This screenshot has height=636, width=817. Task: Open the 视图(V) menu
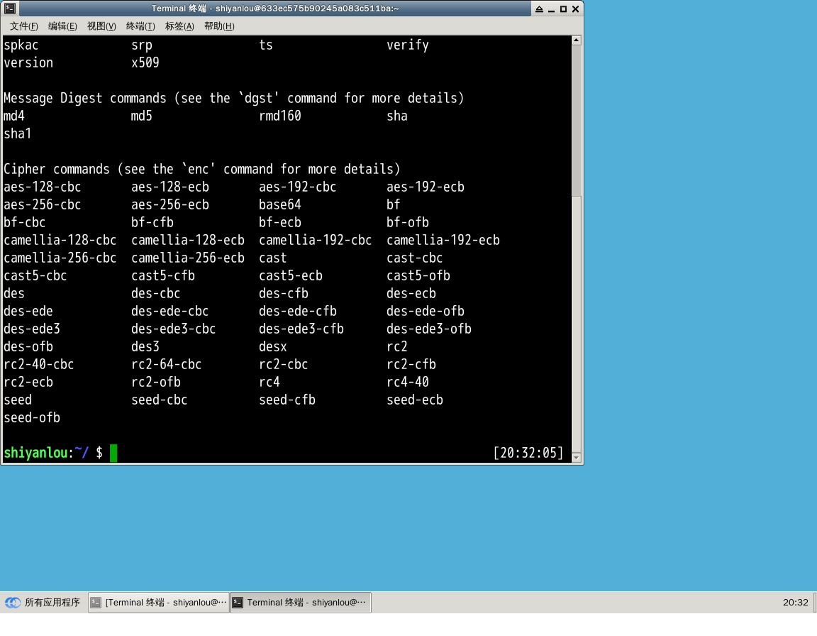pos(101,26)
